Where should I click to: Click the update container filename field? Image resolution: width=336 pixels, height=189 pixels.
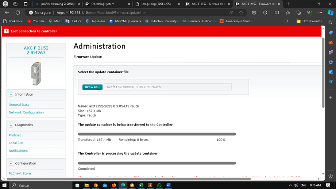click(x=167, y=87)
